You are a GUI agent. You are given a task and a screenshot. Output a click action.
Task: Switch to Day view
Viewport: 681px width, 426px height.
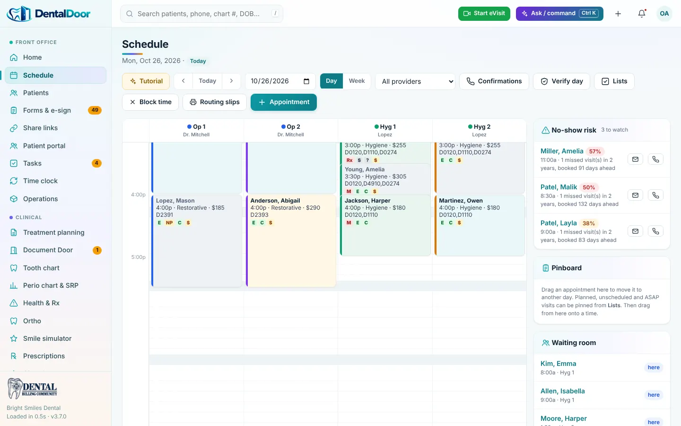[x=332, y=81]
